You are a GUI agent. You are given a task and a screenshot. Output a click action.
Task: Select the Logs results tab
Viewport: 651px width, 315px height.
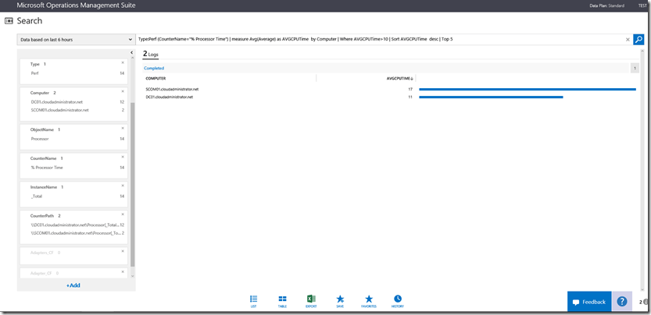click(x=150, y=54)
